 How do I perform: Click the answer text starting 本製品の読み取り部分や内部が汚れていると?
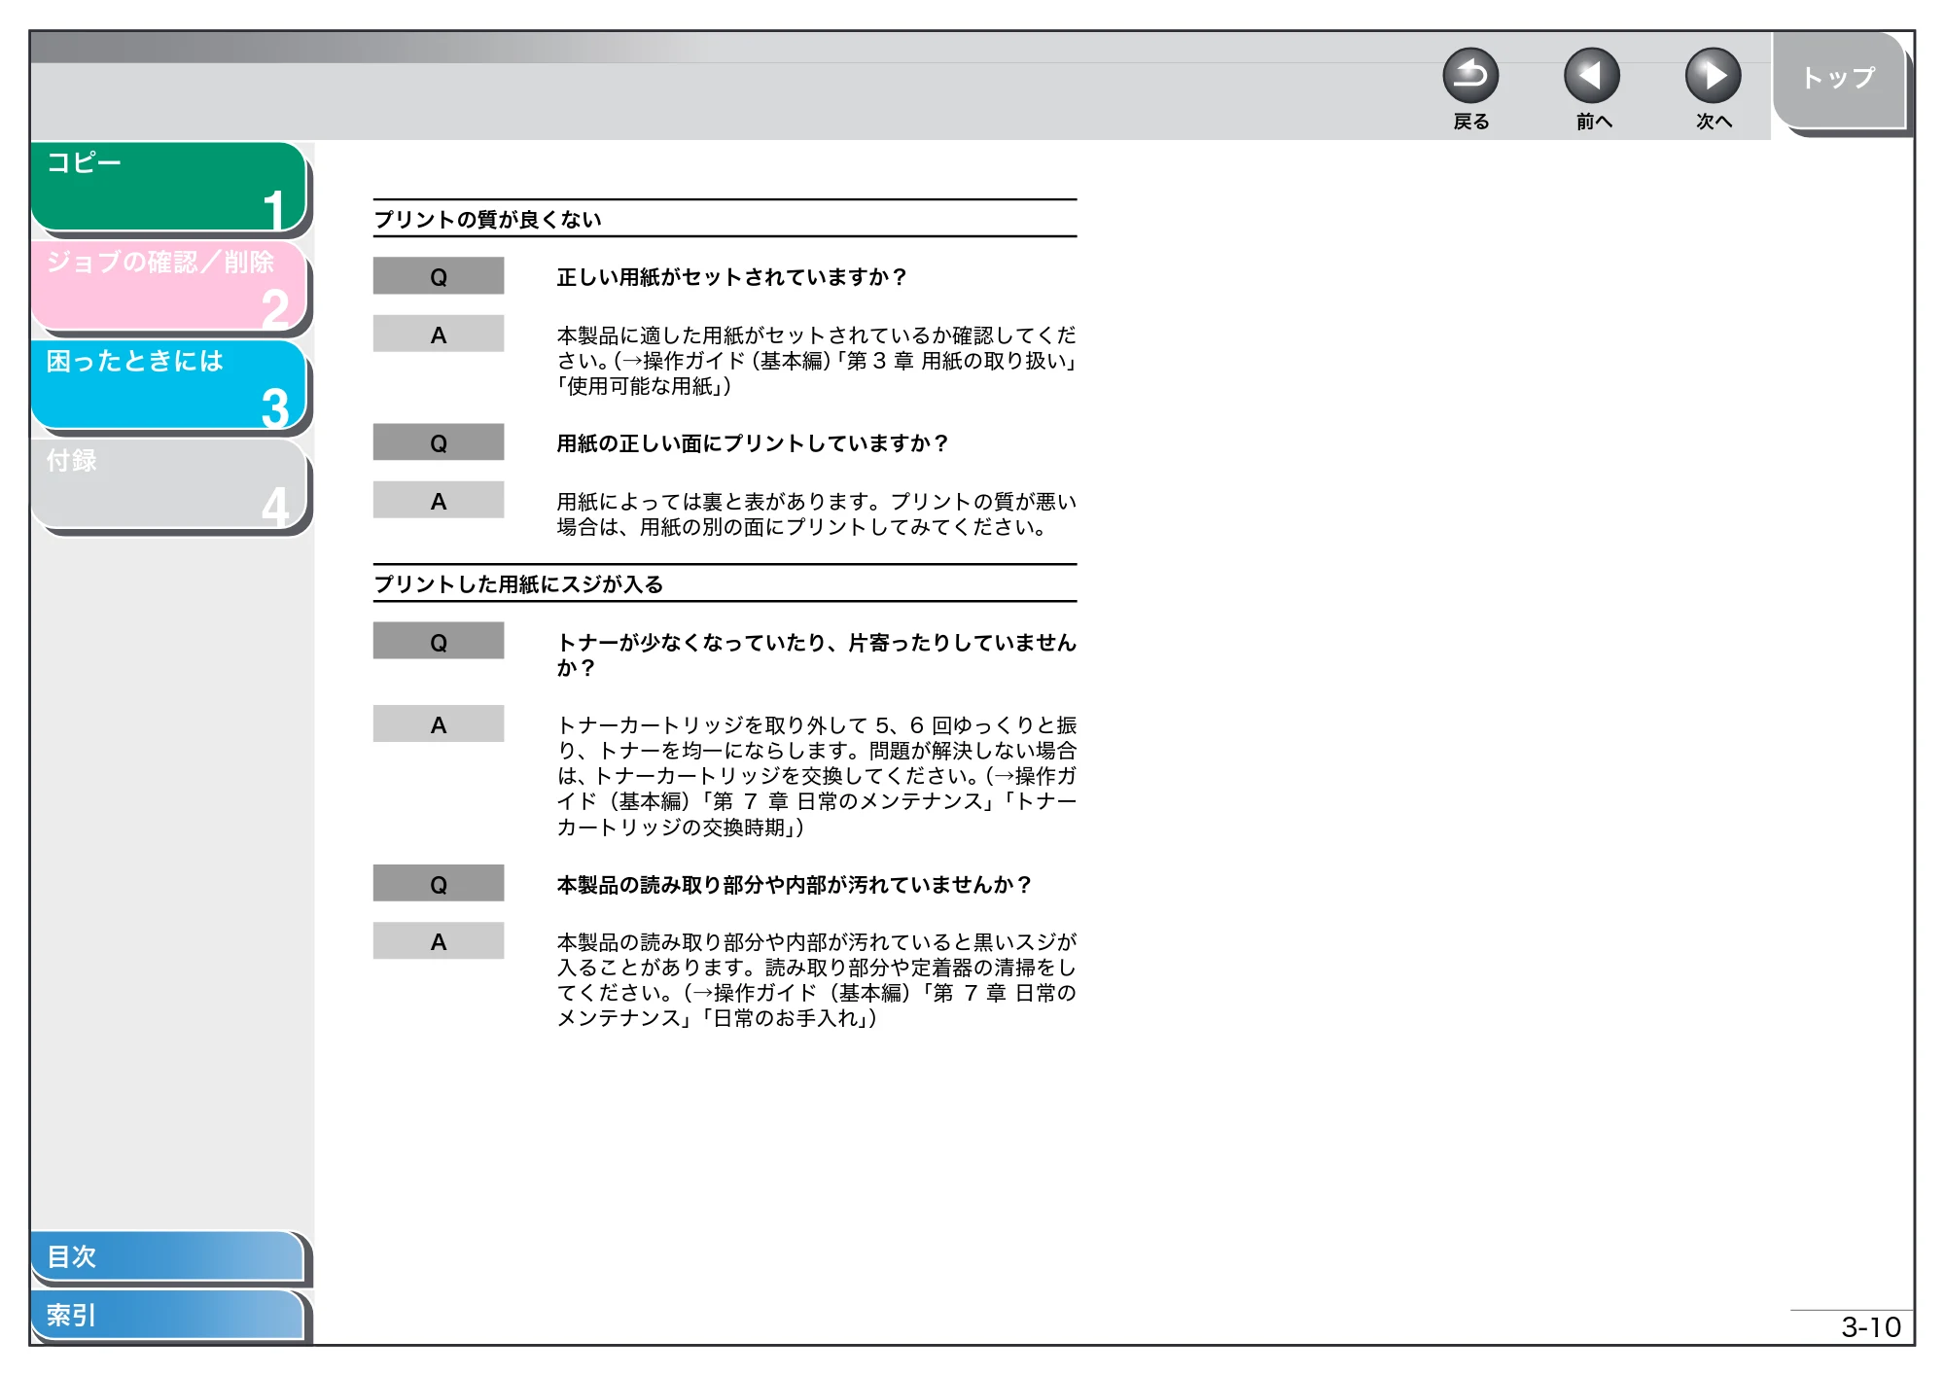coord(816,980)
